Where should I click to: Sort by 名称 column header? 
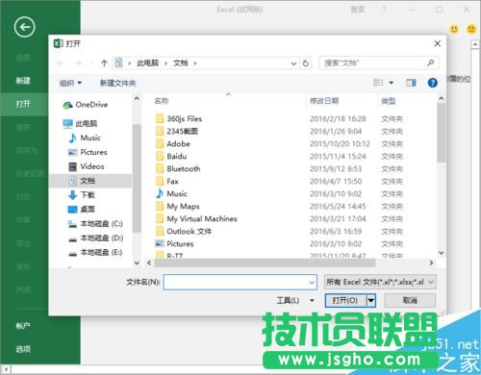pos(162,101)
